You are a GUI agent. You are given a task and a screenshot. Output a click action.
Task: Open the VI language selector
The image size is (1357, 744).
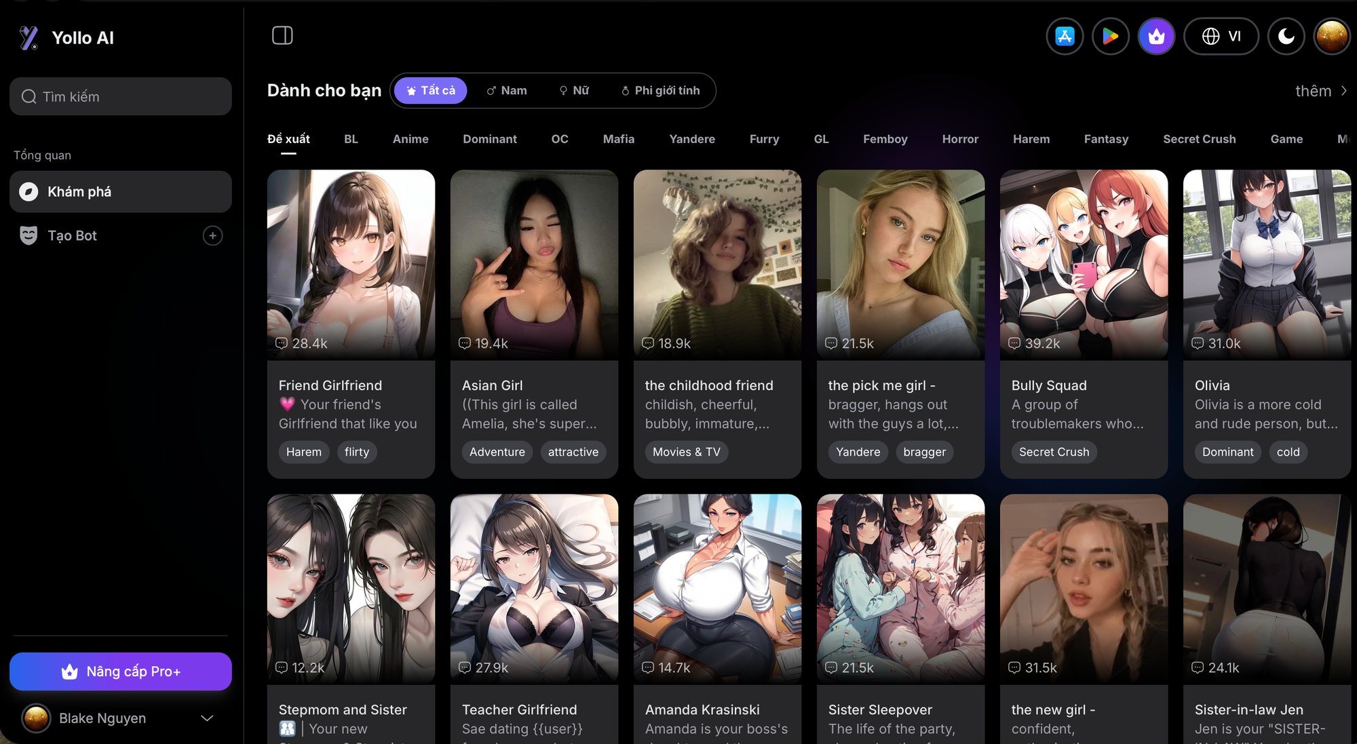[x=1221, y=36]
